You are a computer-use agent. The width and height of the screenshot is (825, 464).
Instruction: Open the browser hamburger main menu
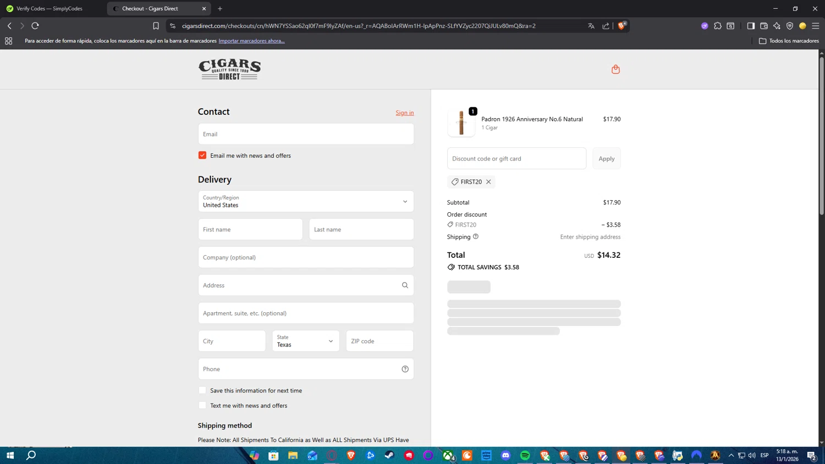click(x=816, y=26)
